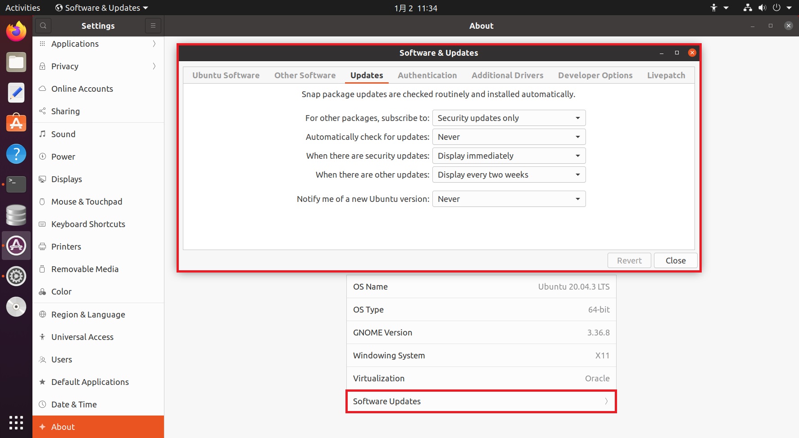
Task: Click the Close button in Software & Updates
Action: pyautogui.click(x=676, y=260)
